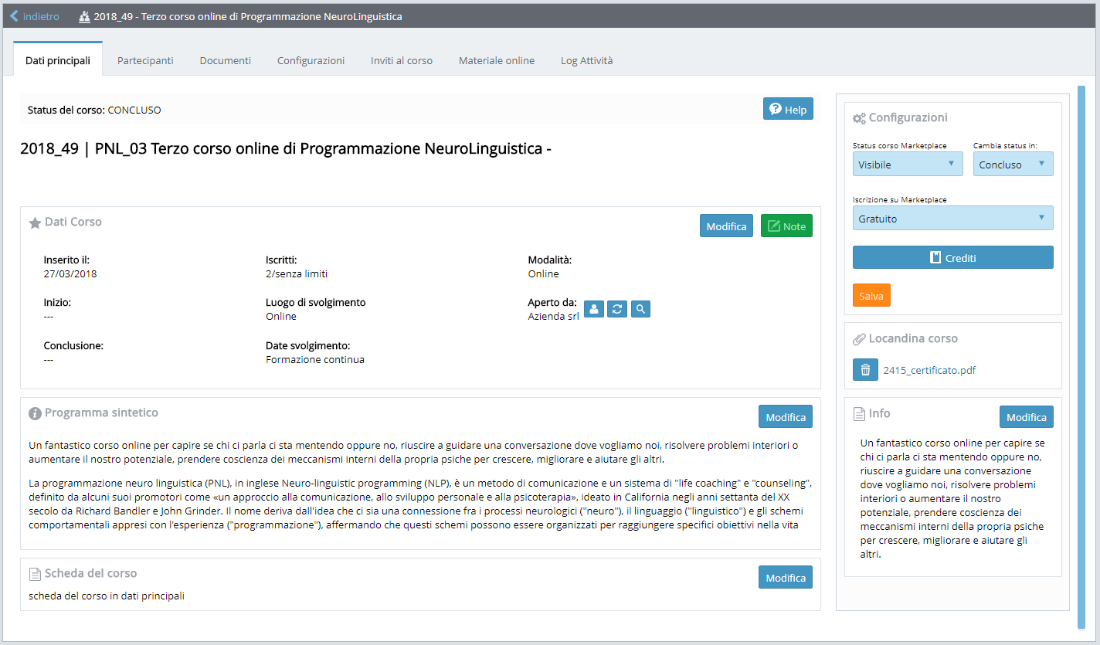Click the course title heading 2018_49 | PNL_03
This screenshot has width=1100, height=645.
pos(286,148)
